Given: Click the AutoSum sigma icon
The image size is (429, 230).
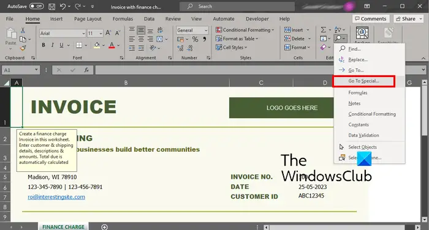Looking at the screenshot, I should (323, 30).
